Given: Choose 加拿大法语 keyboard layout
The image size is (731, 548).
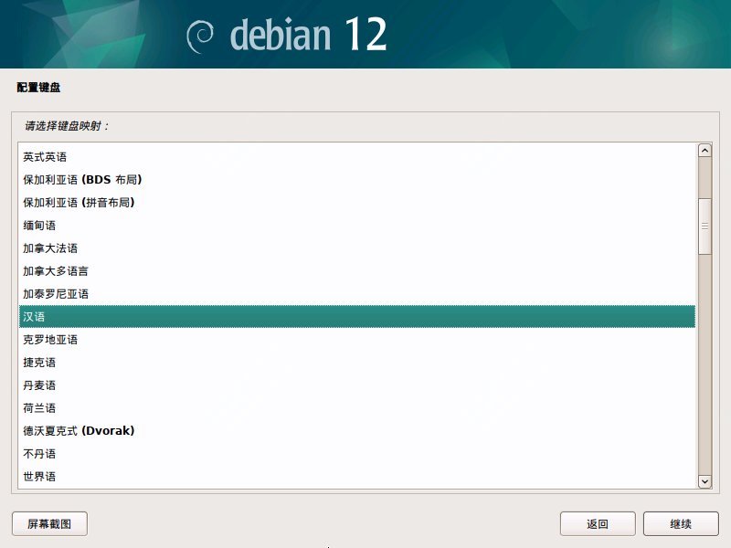Looking at the screenshot, I should pyautogui.click(x=50, y=248).
